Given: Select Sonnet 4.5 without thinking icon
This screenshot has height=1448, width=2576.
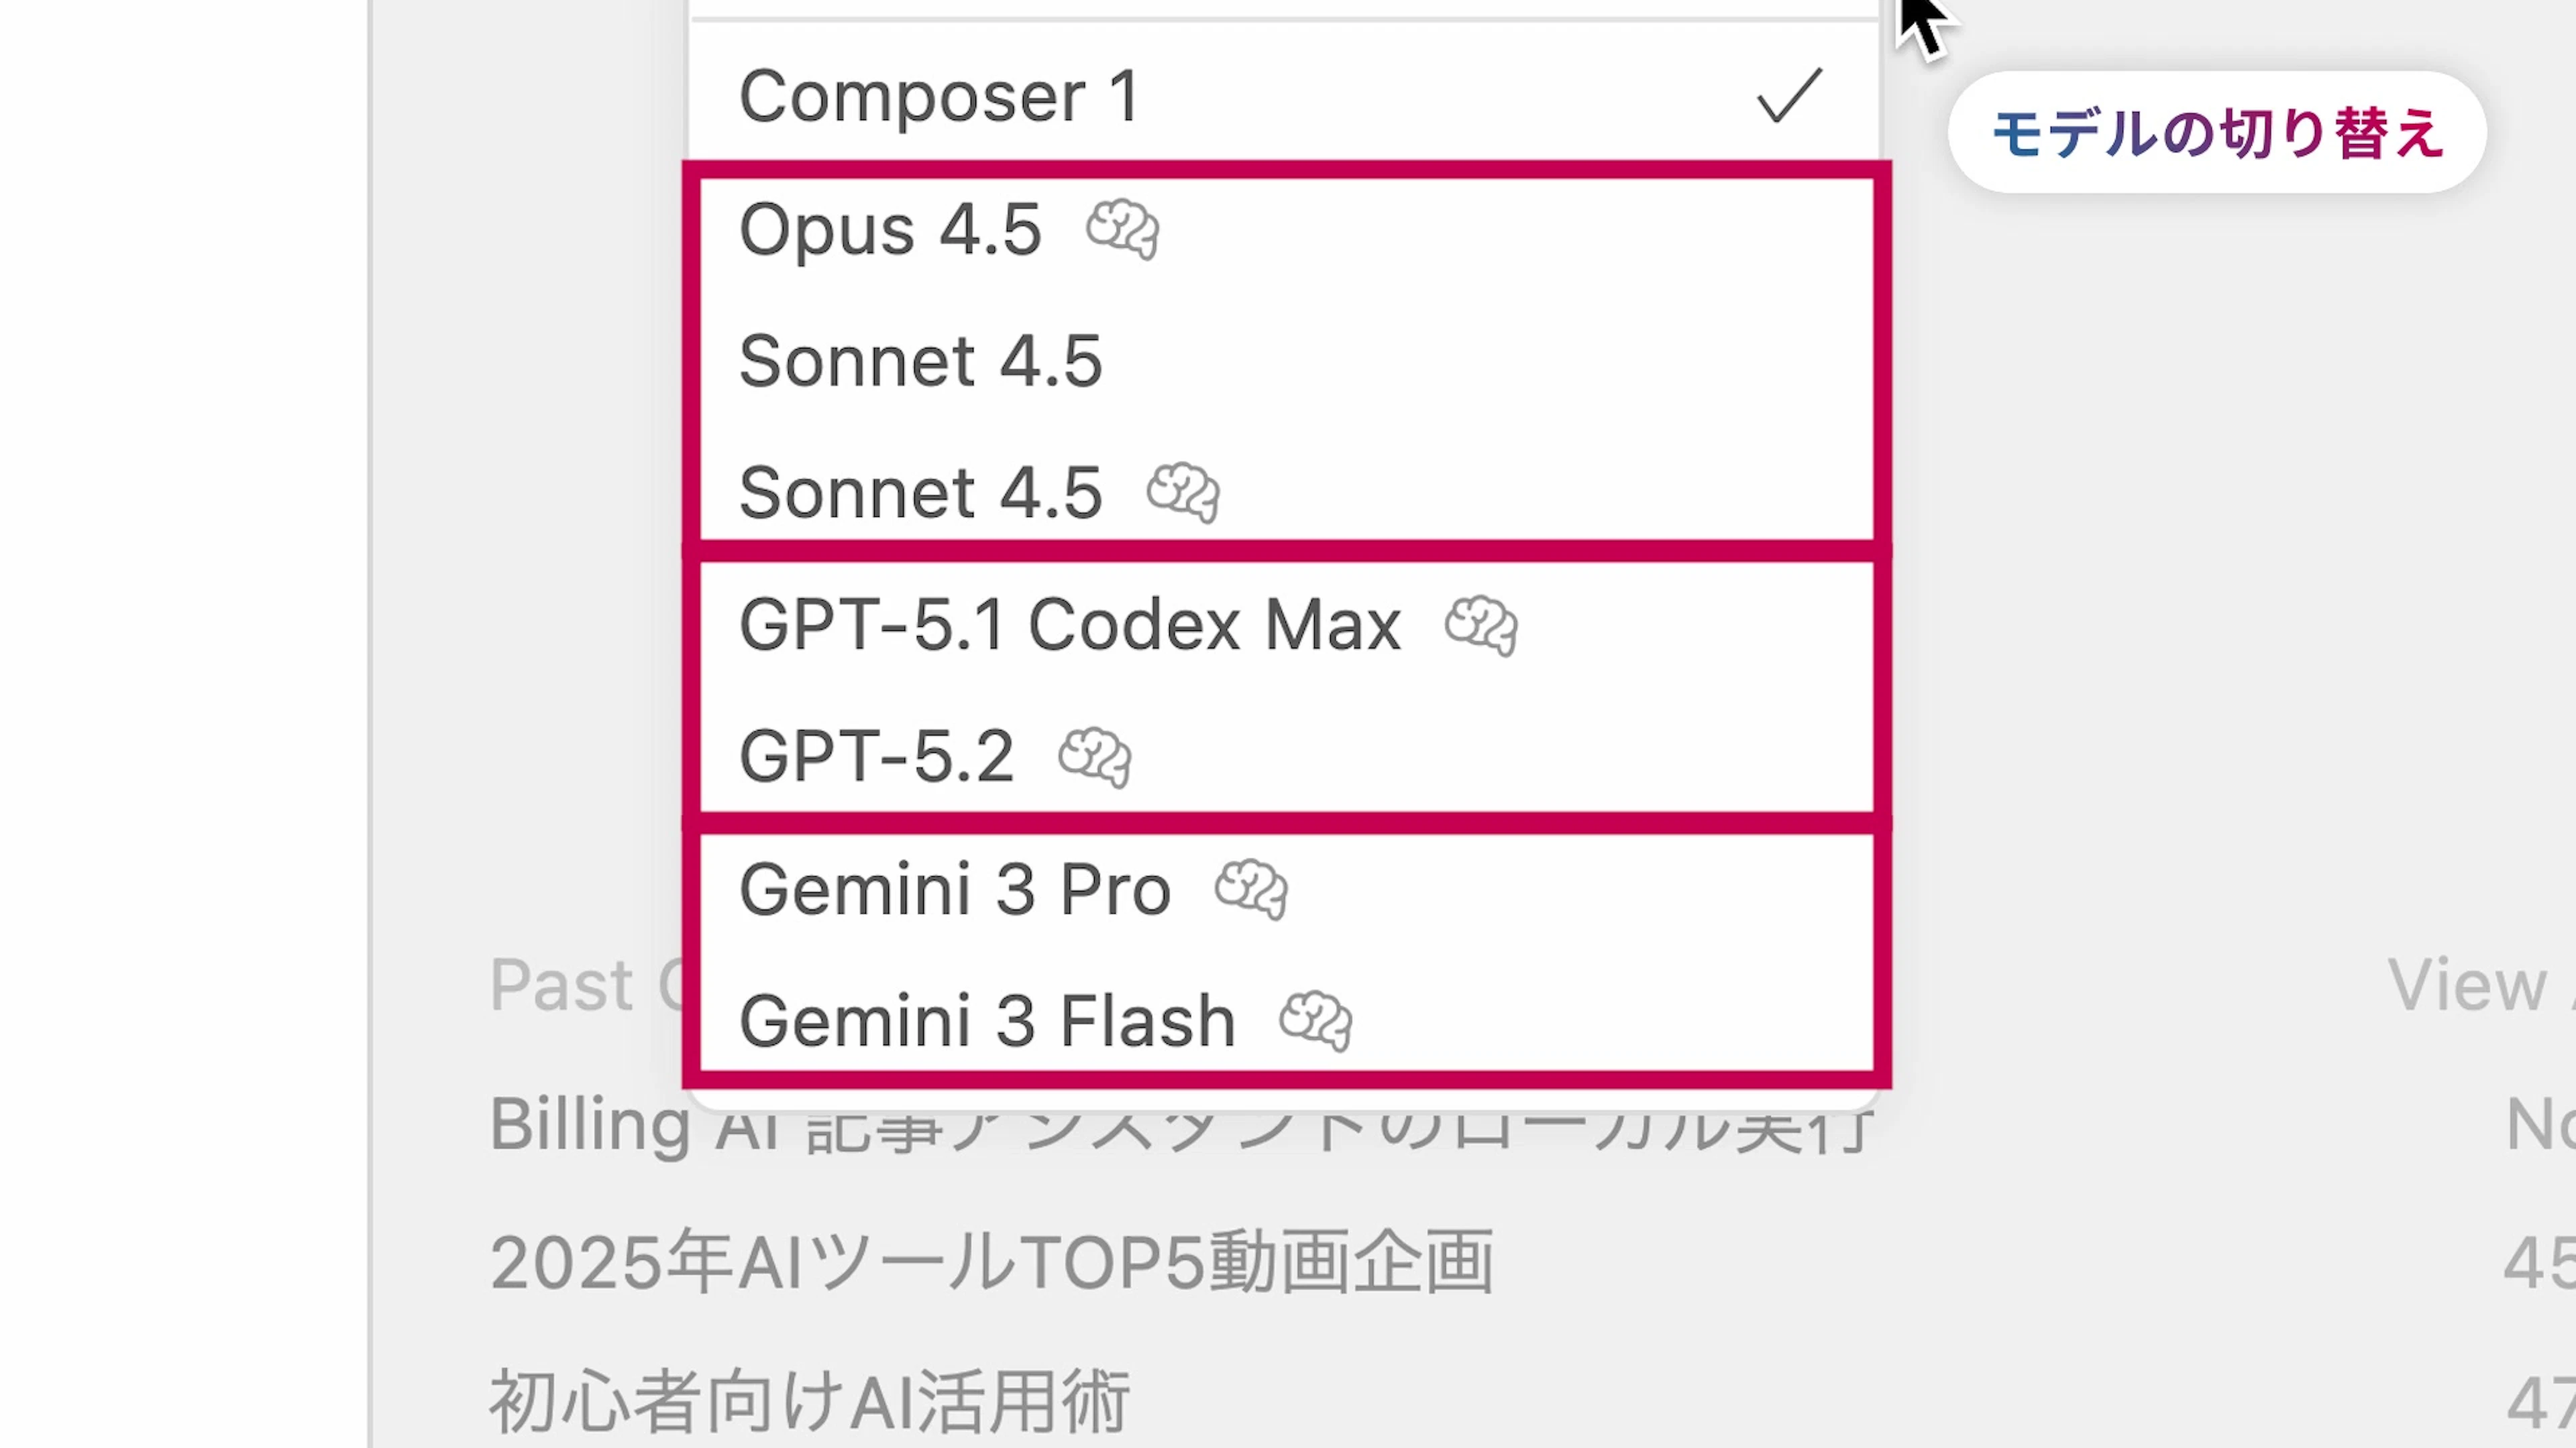Looking at the screenshot, I should 920,361.
